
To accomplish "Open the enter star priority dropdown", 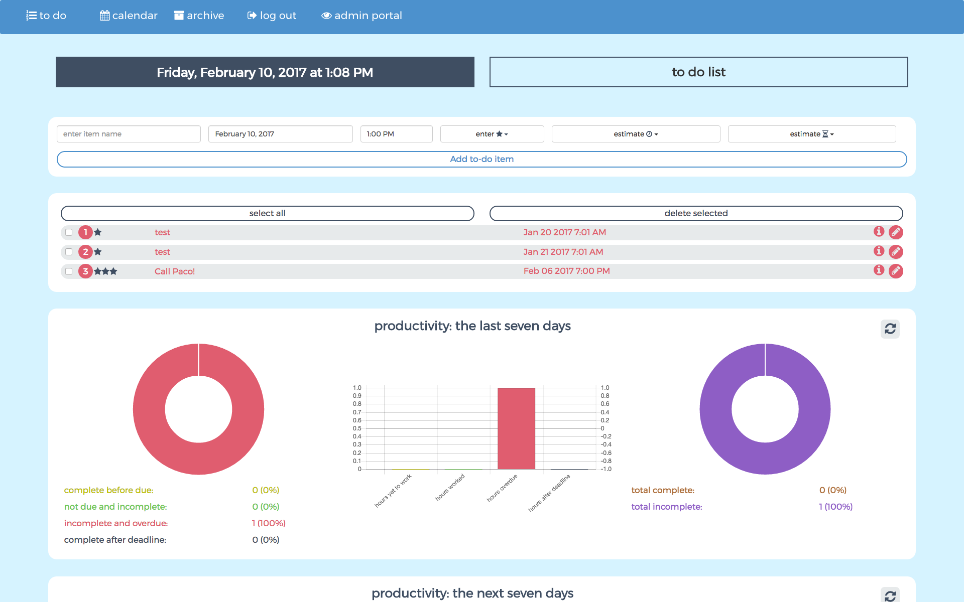I will point(492,134).
